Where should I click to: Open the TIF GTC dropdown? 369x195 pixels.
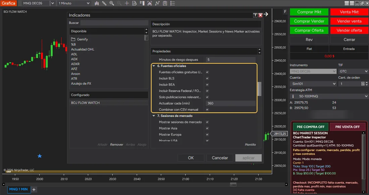coord(353,71)
